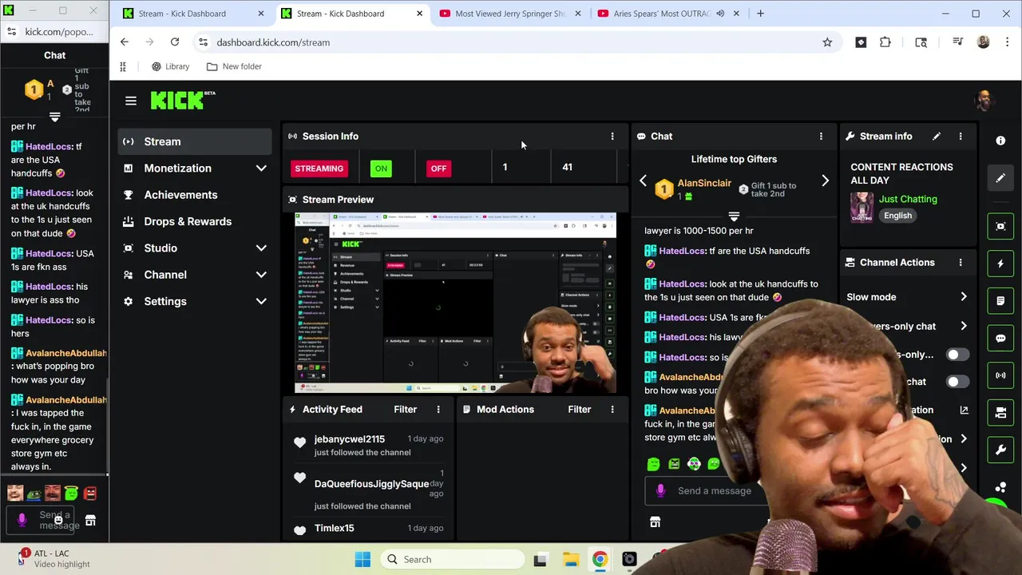This screenshot has height=575, width=1022.
Task: Open File Explorer from the taskbar
Action: tap(570, 560)
